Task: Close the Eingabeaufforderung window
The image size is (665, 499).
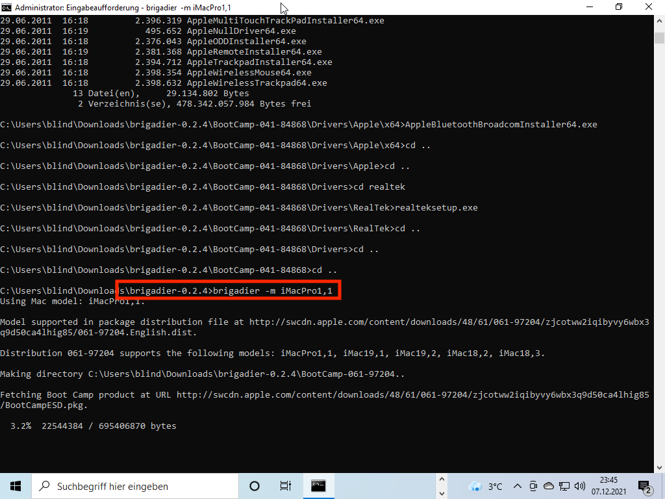Action: tap(649, 7)
